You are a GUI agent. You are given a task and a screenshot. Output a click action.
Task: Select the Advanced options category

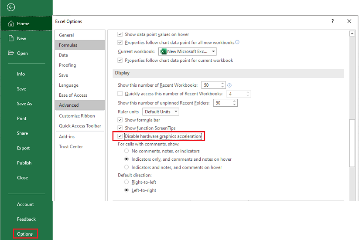80,105
